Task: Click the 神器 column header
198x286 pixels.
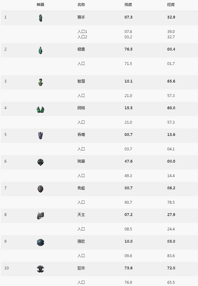Action: tap(40, 5)
